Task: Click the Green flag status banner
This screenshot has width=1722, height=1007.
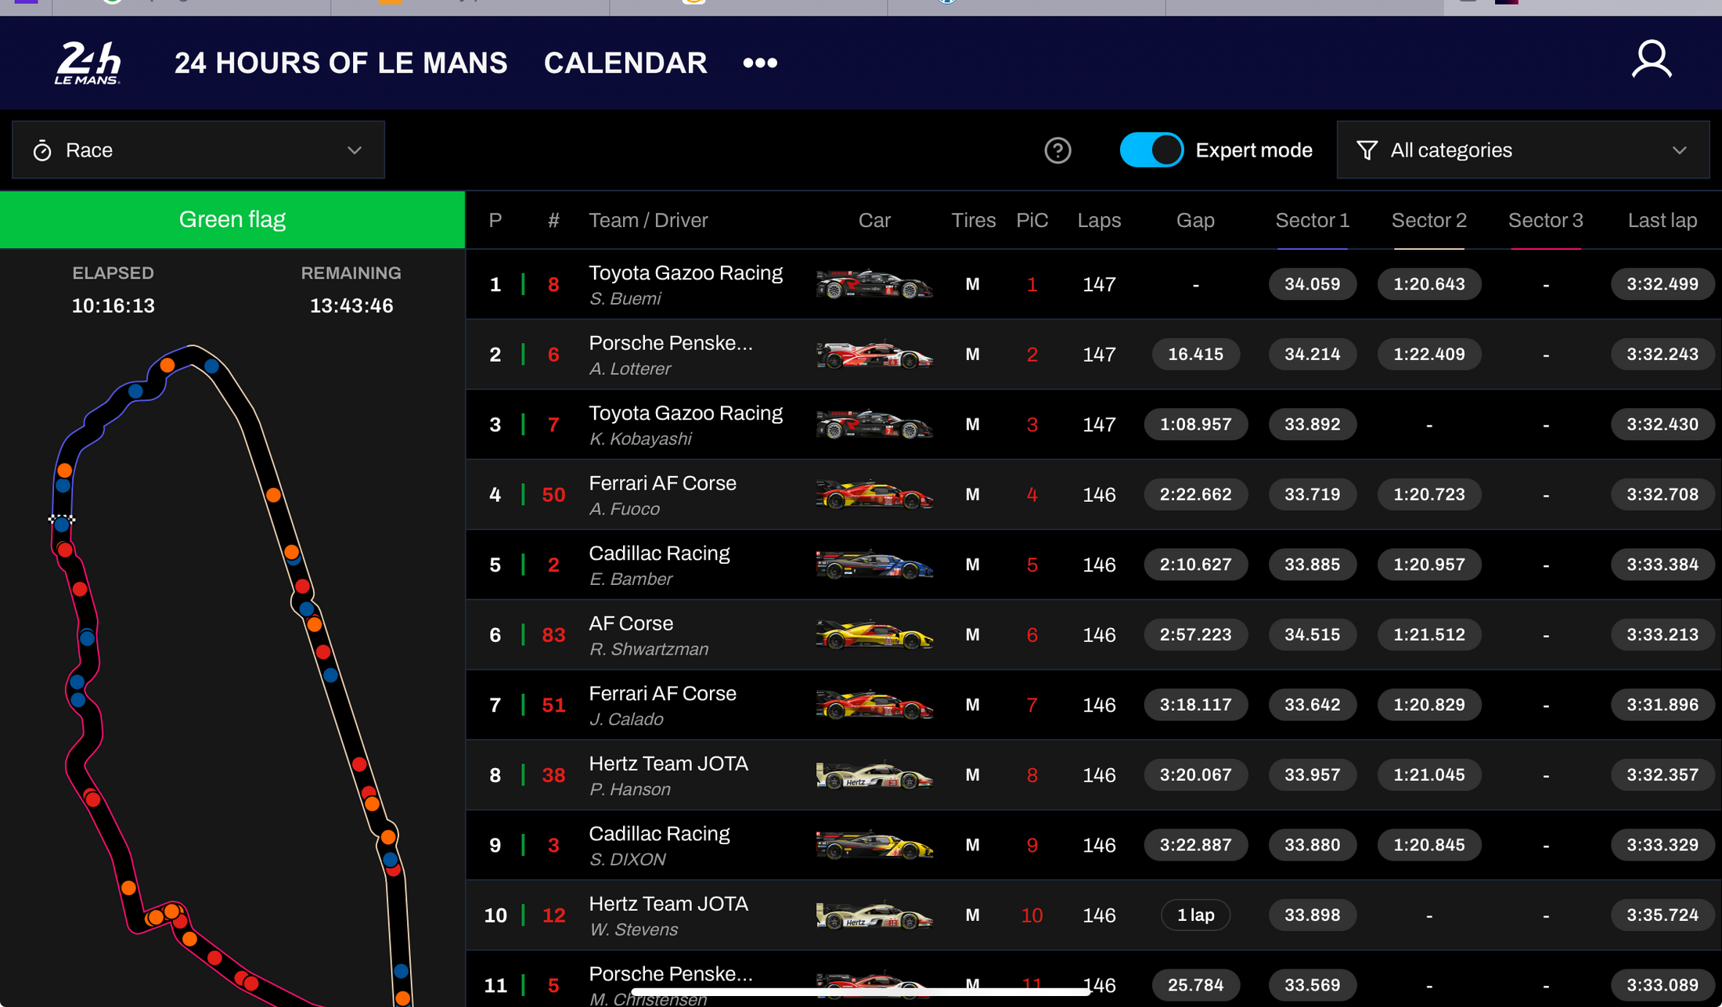Action: point(232,220)
